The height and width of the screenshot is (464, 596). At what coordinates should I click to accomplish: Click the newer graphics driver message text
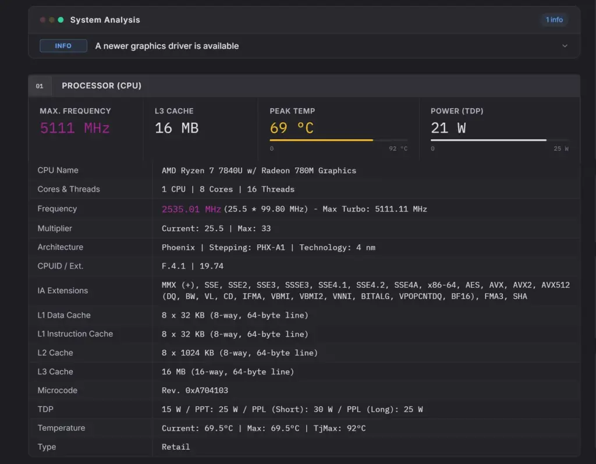pos(167,46)
